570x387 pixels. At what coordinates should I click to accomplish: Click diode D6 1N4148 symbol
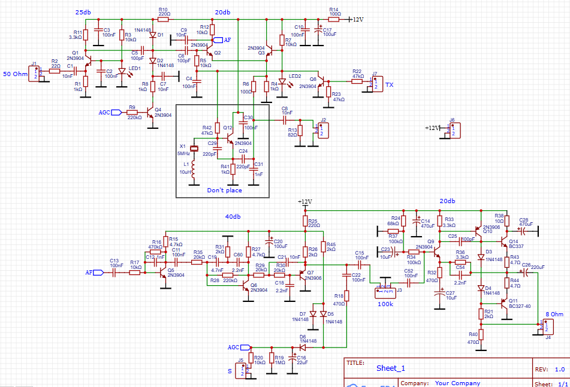pos(303,346)
